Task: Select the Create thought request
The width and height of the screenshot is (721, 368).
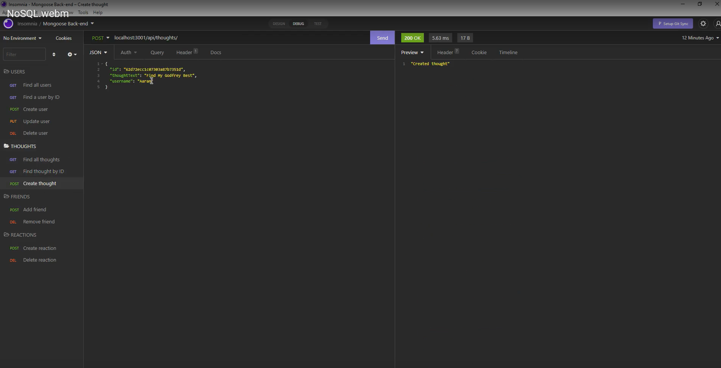Action: point(42,184)
